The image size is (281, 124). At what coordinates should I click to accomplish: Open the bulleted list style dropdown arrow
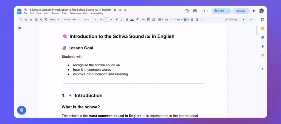(x=182, y=19)
